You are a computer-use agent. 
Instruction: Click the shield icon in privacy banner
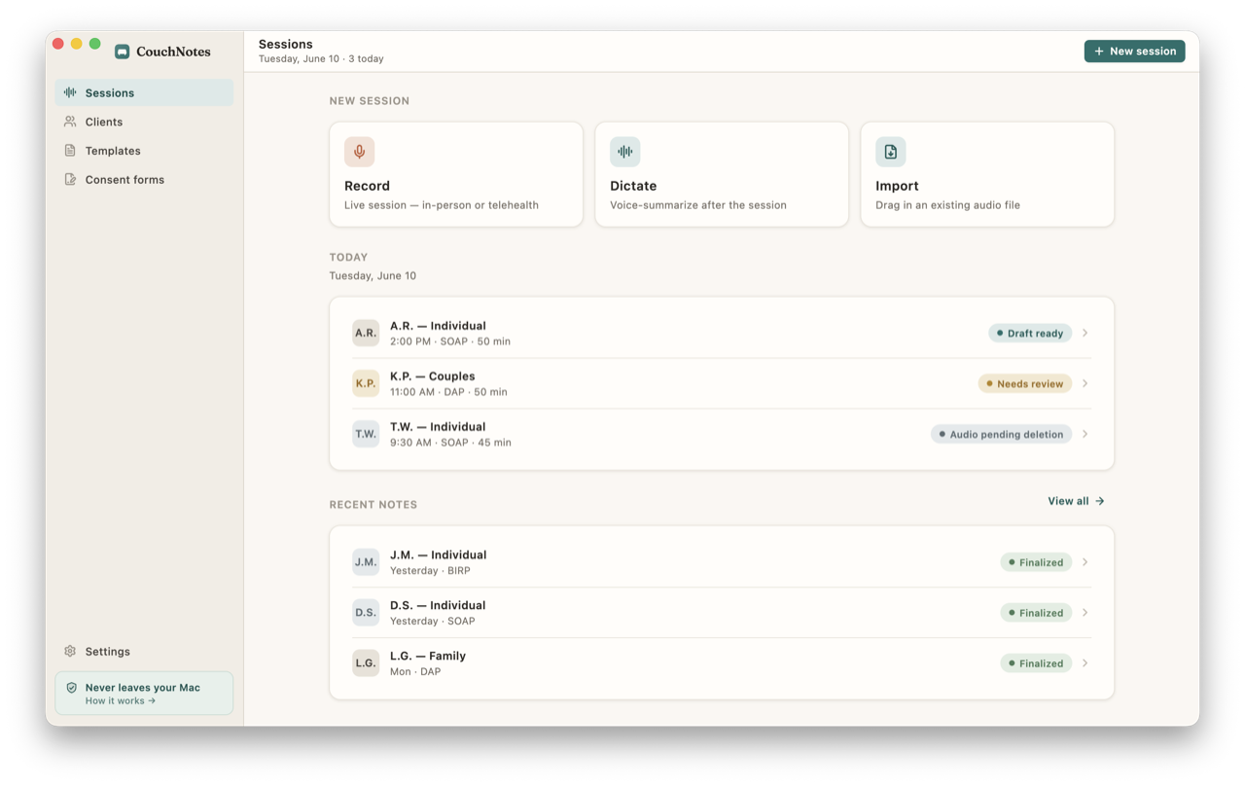click(x=71, y=688)
